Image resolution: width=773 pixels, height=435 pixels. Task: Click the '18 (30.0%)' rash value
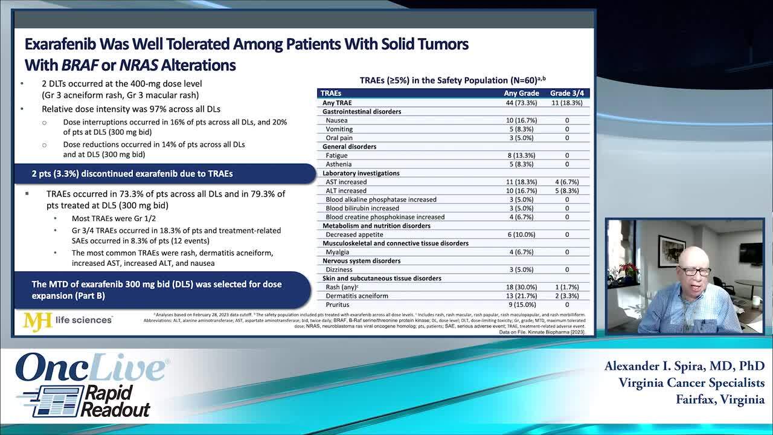pos(521,287)
